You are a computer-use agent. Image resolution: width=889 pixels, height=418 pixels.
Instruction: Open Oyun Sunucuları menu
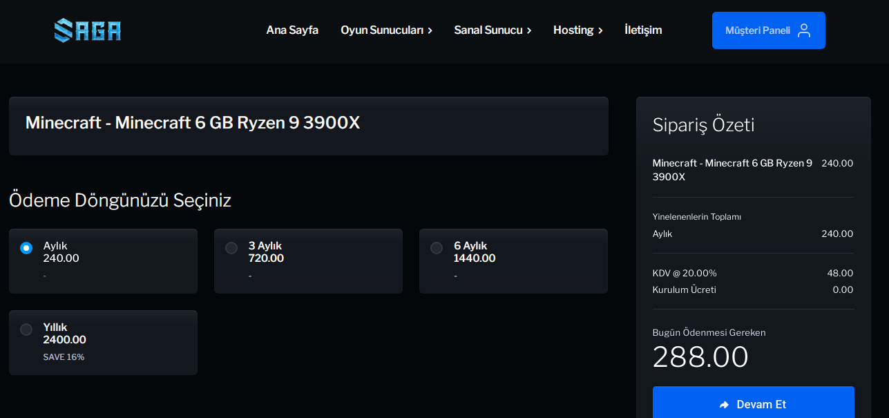tap(382, 30)
